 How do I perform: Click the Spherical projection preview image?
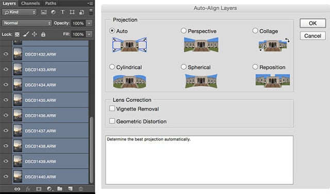click(201, 81)
